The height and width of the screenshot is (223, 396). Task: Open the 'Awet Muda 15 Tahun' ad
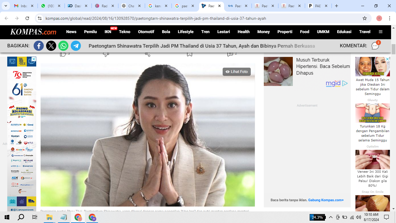(x=373, y=87)
